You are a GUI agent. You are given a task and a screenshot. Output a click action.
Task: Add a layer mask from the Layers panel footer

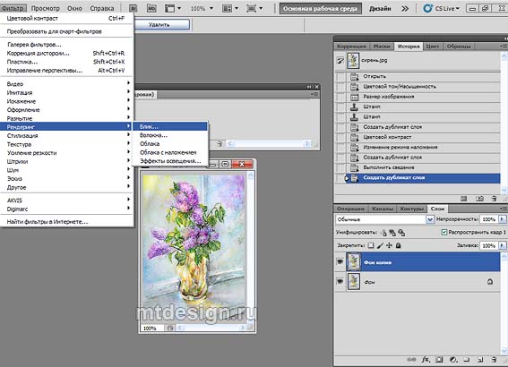pyautogui.click(x=439, y=360)
